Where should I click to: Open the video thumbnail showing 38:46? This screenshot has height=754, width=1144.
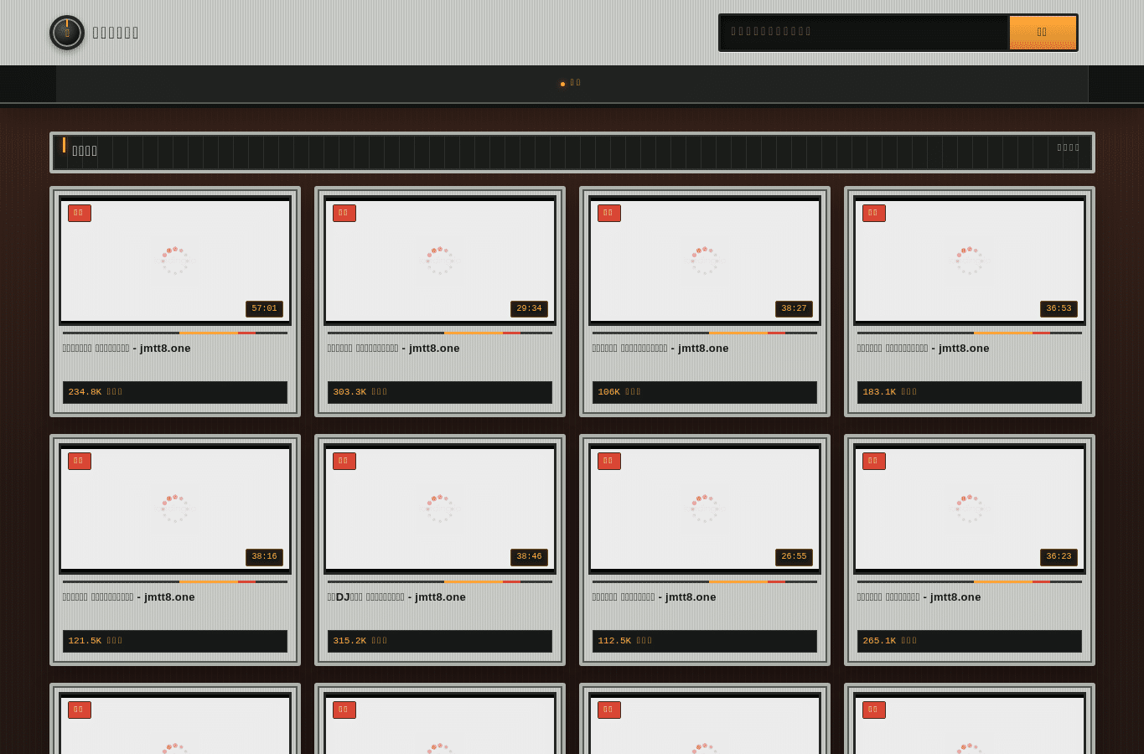click(x=440, y=509)
